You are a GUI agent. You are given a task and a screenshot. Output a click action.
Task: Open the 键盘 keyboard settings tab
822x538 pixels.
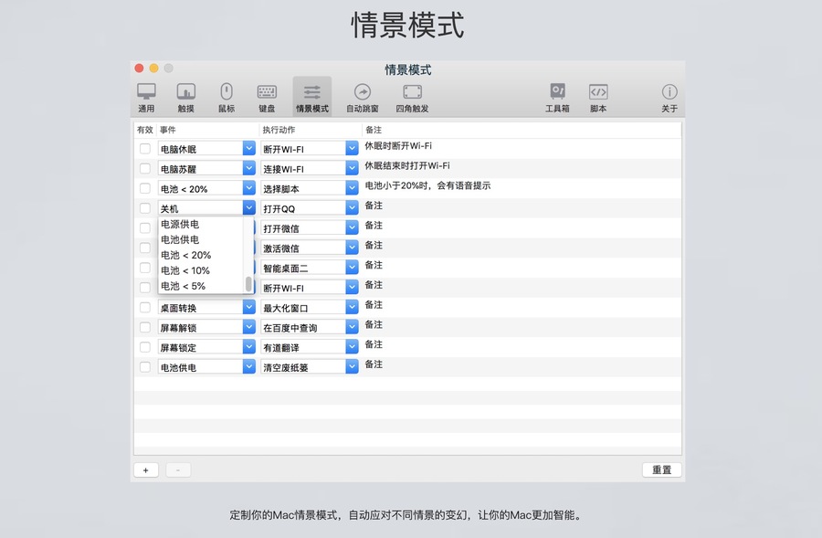coord(267,98)
